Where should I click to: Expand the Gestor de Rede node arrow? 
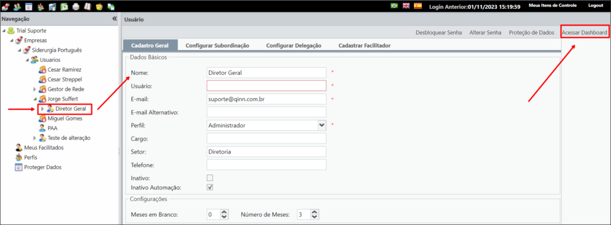click(x=35, y=89)
